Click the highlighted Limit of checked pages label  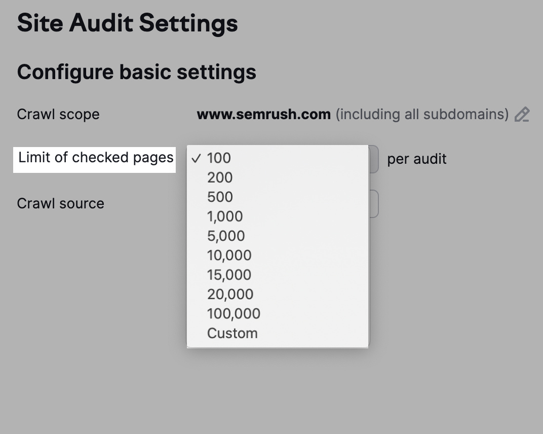point(94,158)
